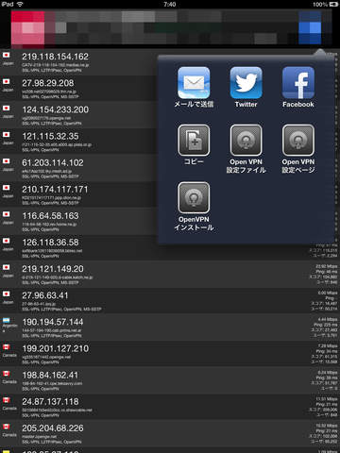Tap Japan flag beside 219.118.154.162
Viewport: 340px width, 453px height.
click(x=7, y=56)
